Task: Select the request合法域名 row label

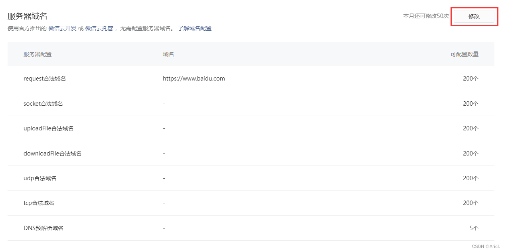Action: pyautogui.click(x=45, y=79)
